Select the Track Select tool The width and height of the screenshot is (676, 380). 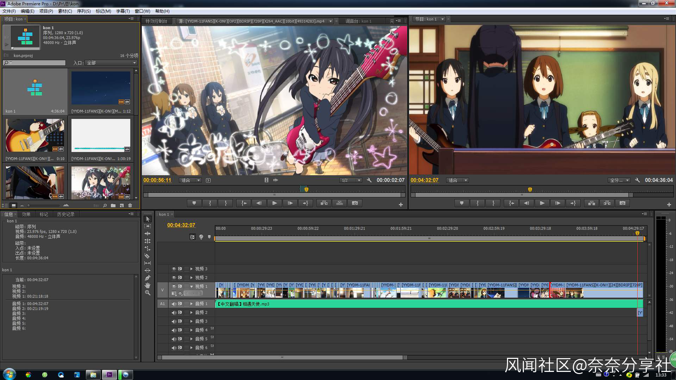coord(148,226)
